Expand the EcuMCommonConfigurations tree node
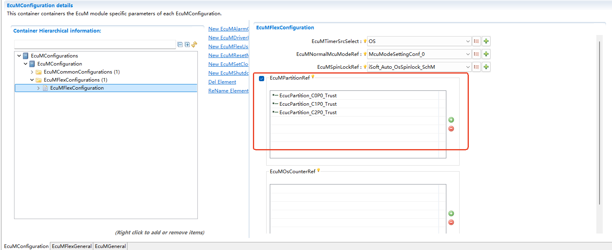 coord(32,72)
